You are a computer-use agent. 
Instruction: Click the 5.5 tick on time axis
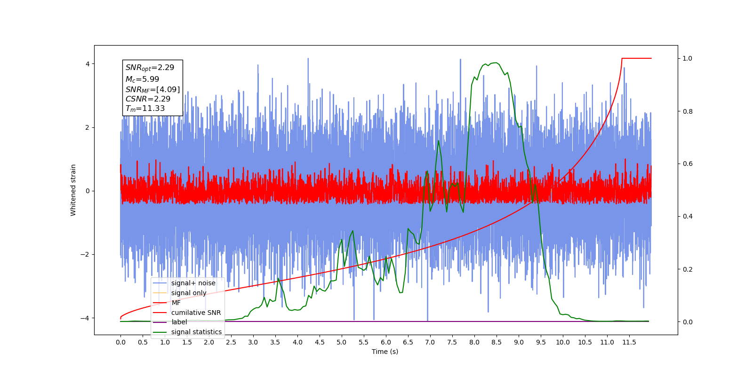364,342
